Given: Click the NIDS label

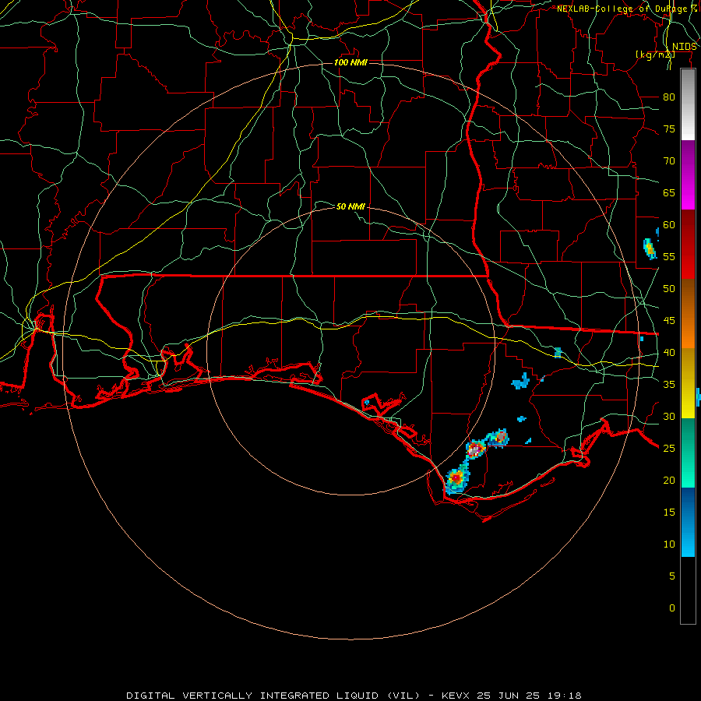Looking at the screenshot, I should tap(685, 47).
